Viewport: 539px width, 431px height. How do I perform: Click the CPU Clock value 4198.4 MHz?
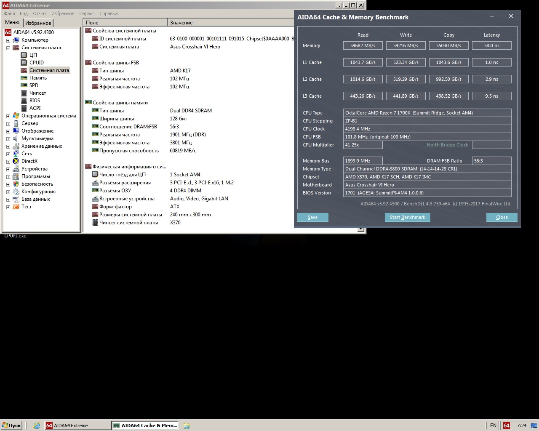pos(427,129)
